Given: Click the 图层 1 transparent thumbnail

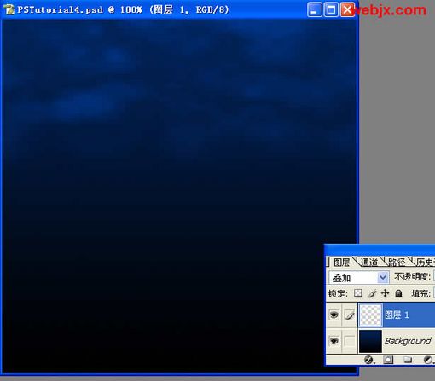Looking at the screenshot, I should [x=370, y=315].
